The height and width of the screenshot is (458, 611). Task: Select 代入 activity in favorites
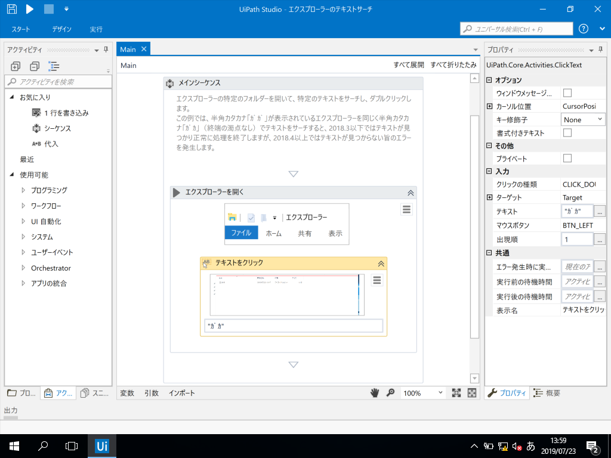[45, 144]
